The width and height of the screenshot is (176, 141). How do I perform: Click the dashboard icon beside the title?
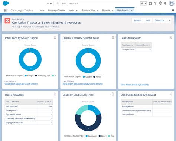coord(7,20)
